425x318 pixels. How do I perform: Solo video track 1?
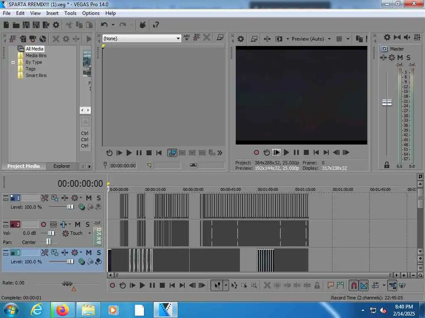[99, 198]
